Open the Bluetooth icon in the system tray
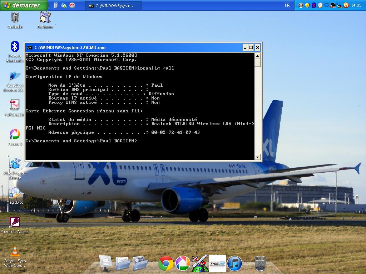Viewport: 366px width, 274px height. (314, 5)
